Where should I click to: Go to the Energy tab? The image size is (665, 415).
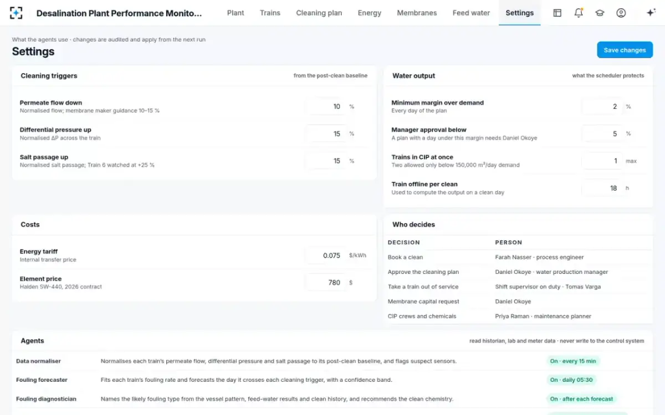coord(370,13)
